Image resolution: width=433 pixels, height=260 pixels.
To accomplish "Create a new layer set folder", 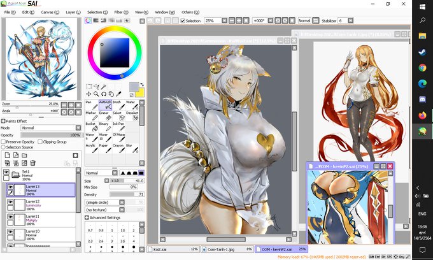I will click(24, 155).
